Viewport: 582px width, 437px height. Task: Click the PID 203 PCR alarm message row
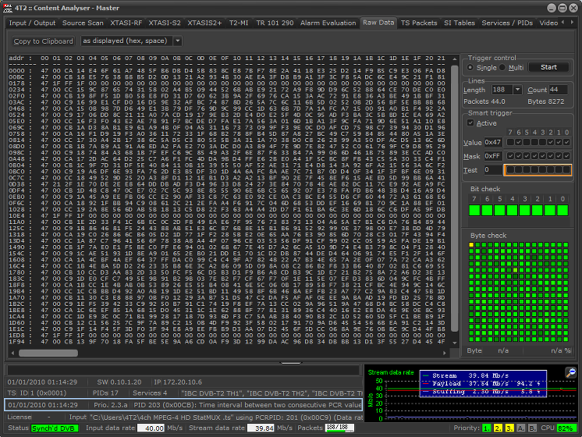[x=183, y=405]
